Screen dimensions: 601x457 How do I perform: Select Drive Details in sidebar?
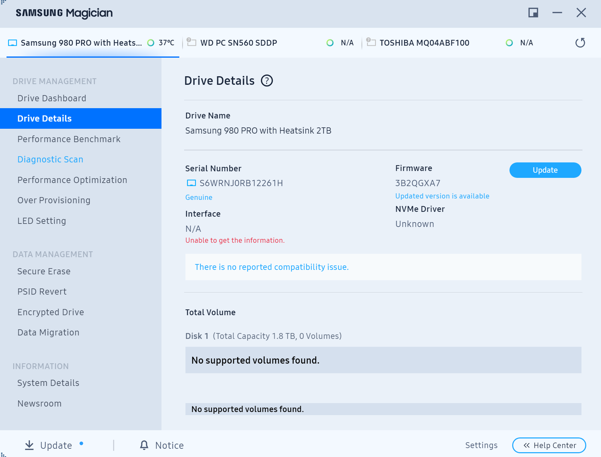tap(81, 118)
